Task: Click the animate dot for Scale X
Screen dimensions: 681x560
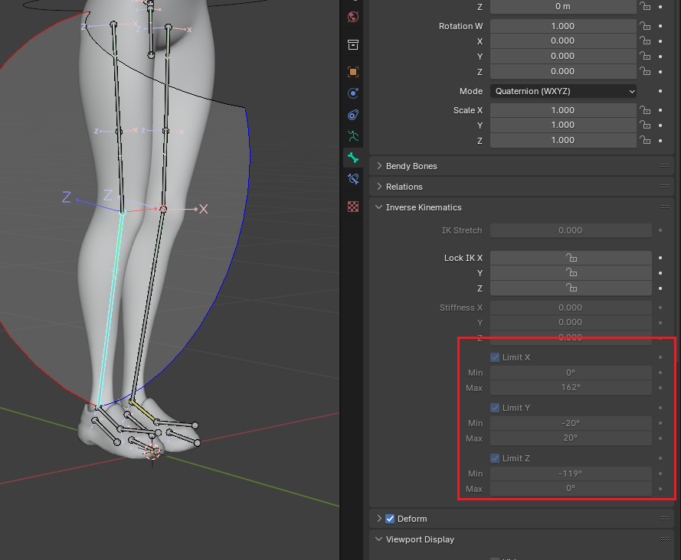Action: [660, 110]
